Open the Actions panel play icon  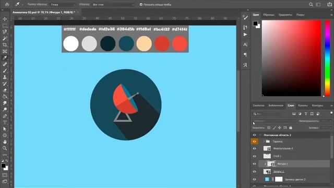tap(245, 34)
